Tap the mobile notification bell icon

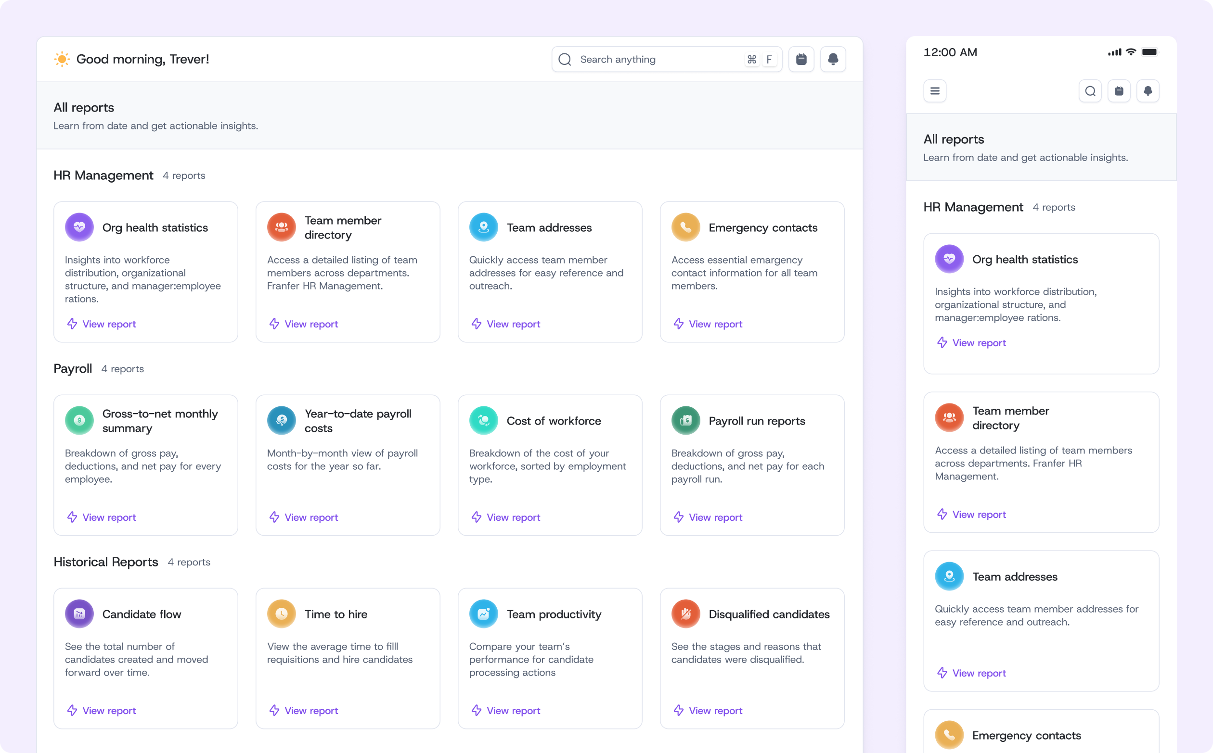[1148, 91]
